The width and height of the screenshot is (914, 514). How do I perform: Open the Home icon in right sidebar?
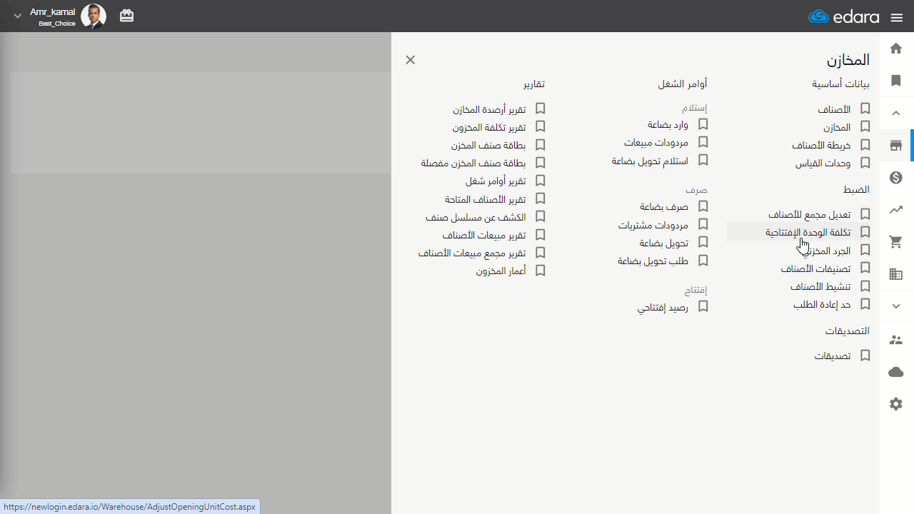(896, 49)
